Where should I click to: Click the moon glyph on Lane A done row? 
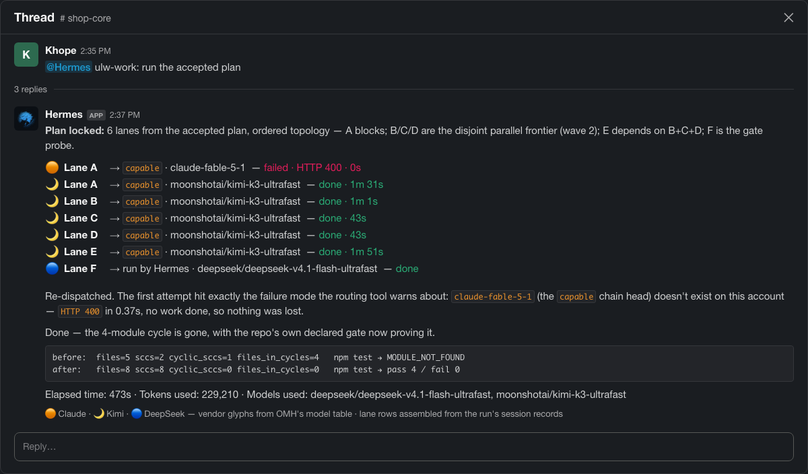click(x=52, y=184)
